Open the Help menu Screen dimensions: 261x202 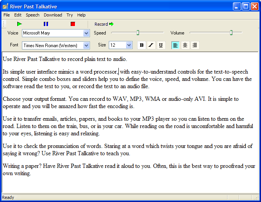point(81,15)
